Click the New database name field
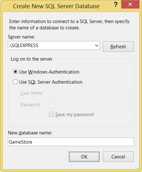Screen dimensions: 142x172 click(x=71, y=142)
